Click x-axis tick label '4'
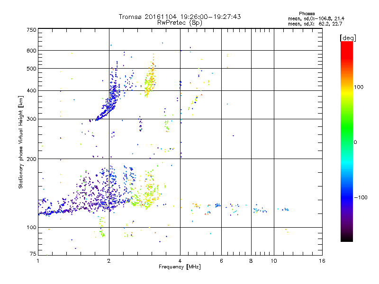This screenshot has height=284, width=379. coord(180,261)
